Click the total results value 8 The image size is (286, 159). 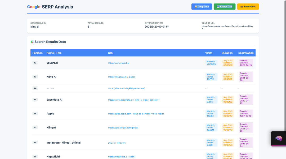88,27
